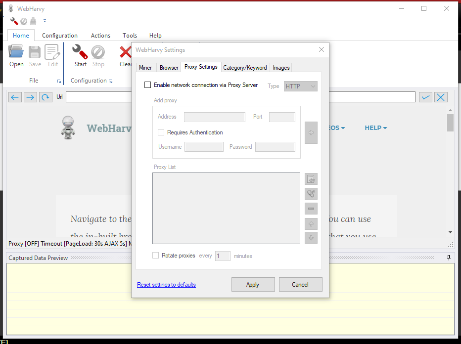Close the WebHarvy Settings dialog
The width and height of the screenshot is (461, 344).
[322, 49]
